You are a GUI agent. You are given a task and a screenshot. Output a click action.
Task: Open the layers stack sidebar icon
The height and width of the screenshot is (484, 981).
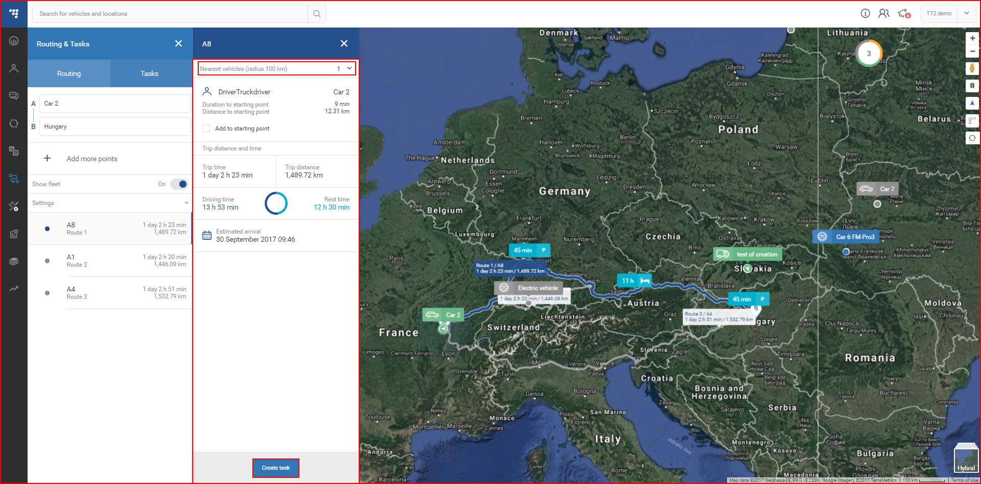click(14, 261)
